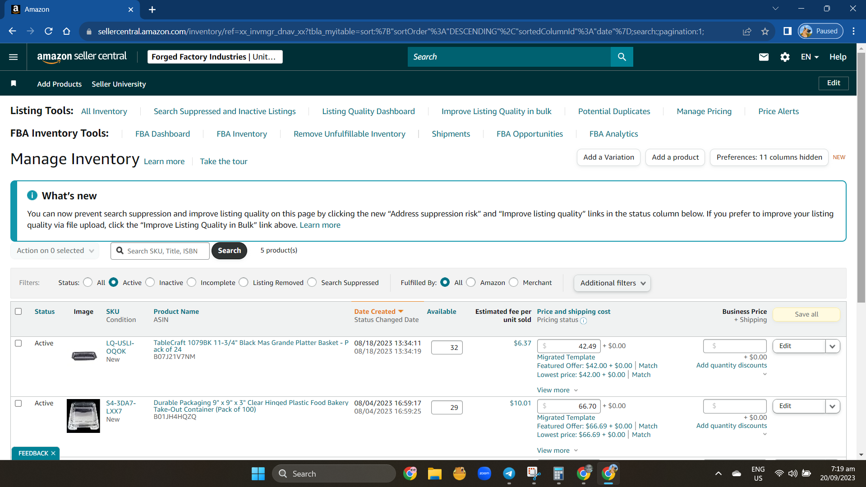The width and height of the screenshot is (866, 487).
Task: Click the share page icon in address bar
Action: pos(747,31)
